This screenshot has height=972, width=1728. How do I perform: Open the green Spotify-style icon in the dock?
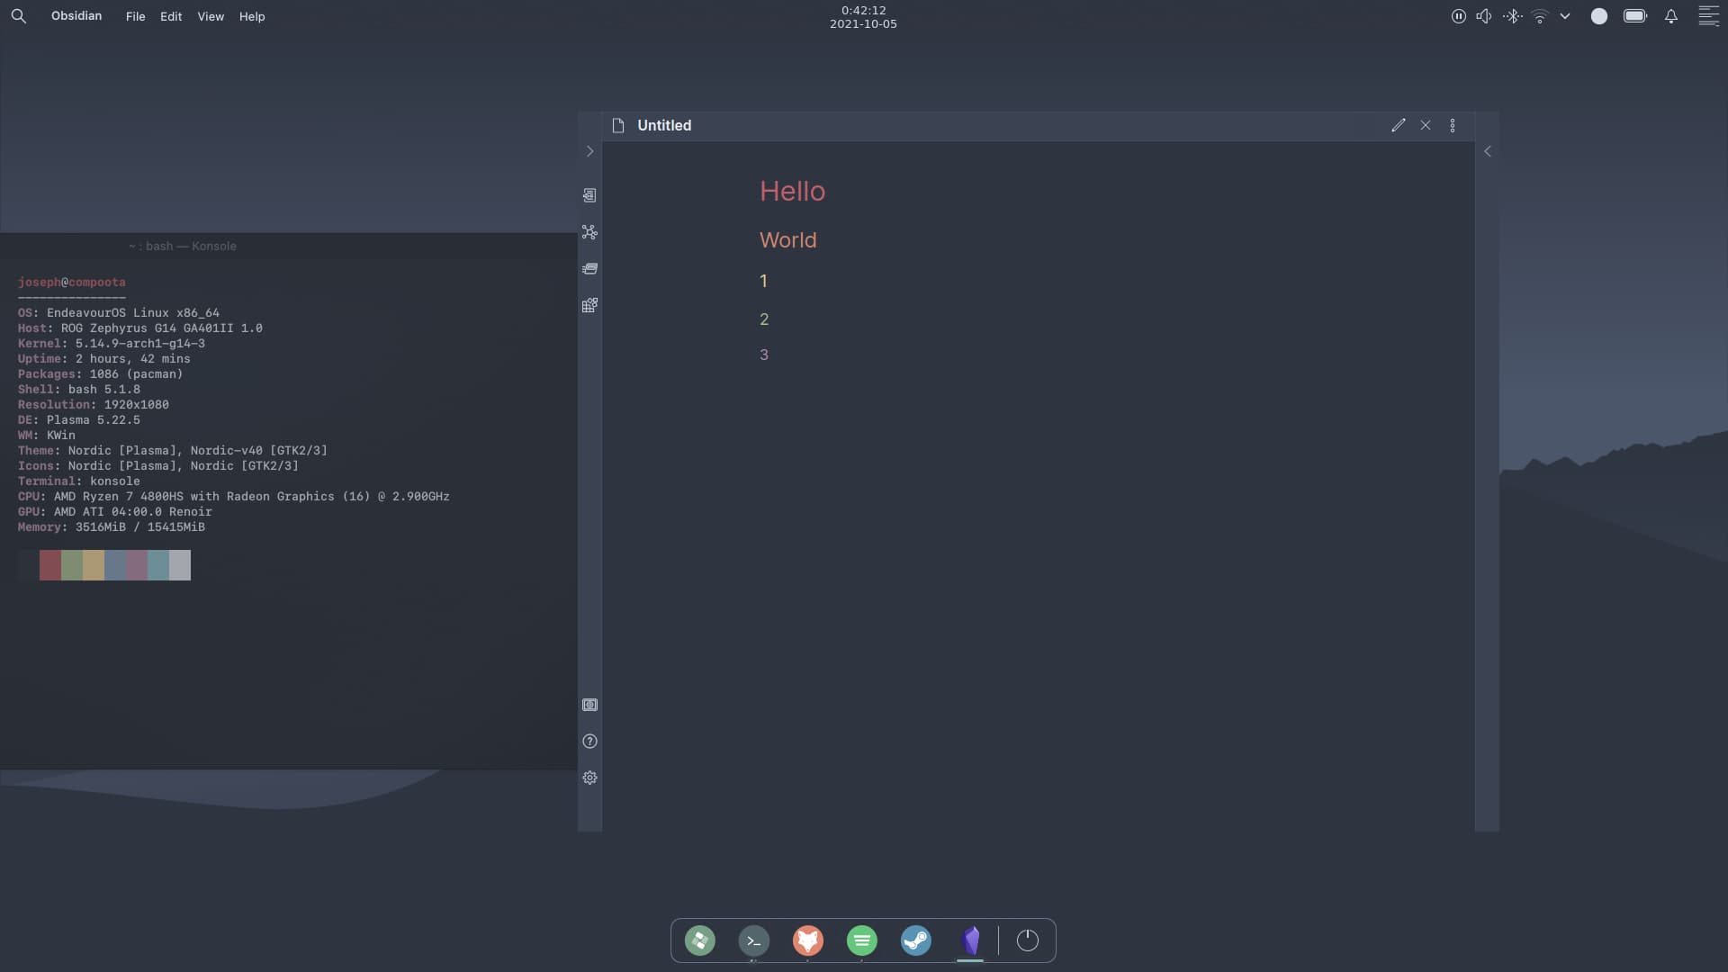862,941
